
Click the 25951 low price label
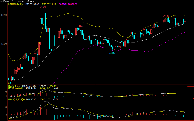[112, 53]
